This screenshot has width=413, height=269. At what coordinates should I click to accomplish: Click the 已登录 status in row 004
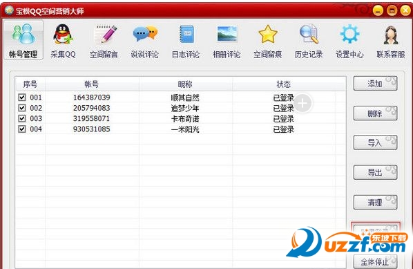point(284,129)
